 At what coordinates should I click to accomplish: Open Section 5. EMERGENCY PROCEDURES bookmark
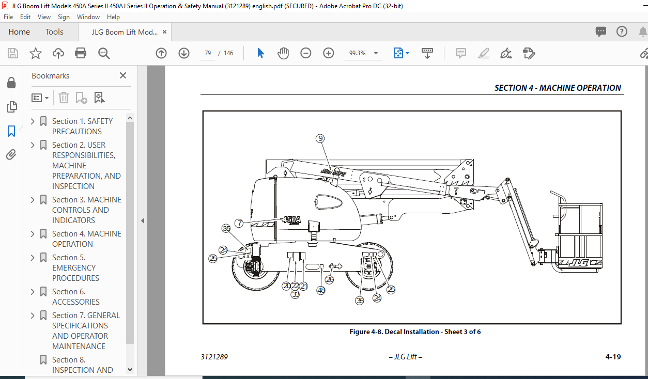75,268
